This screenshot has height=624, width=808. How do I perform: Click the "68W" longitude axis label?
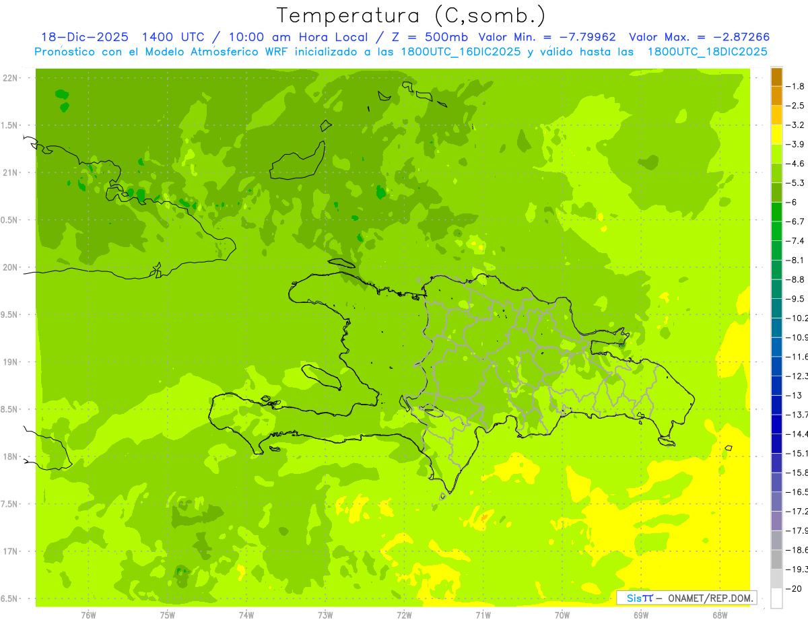click(x=720, y=615)
